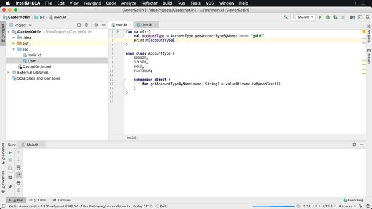Run MainKt with the green toolbar play button
Image resolution: width=372 pixels, height=209 pixels.
(320, 17)
